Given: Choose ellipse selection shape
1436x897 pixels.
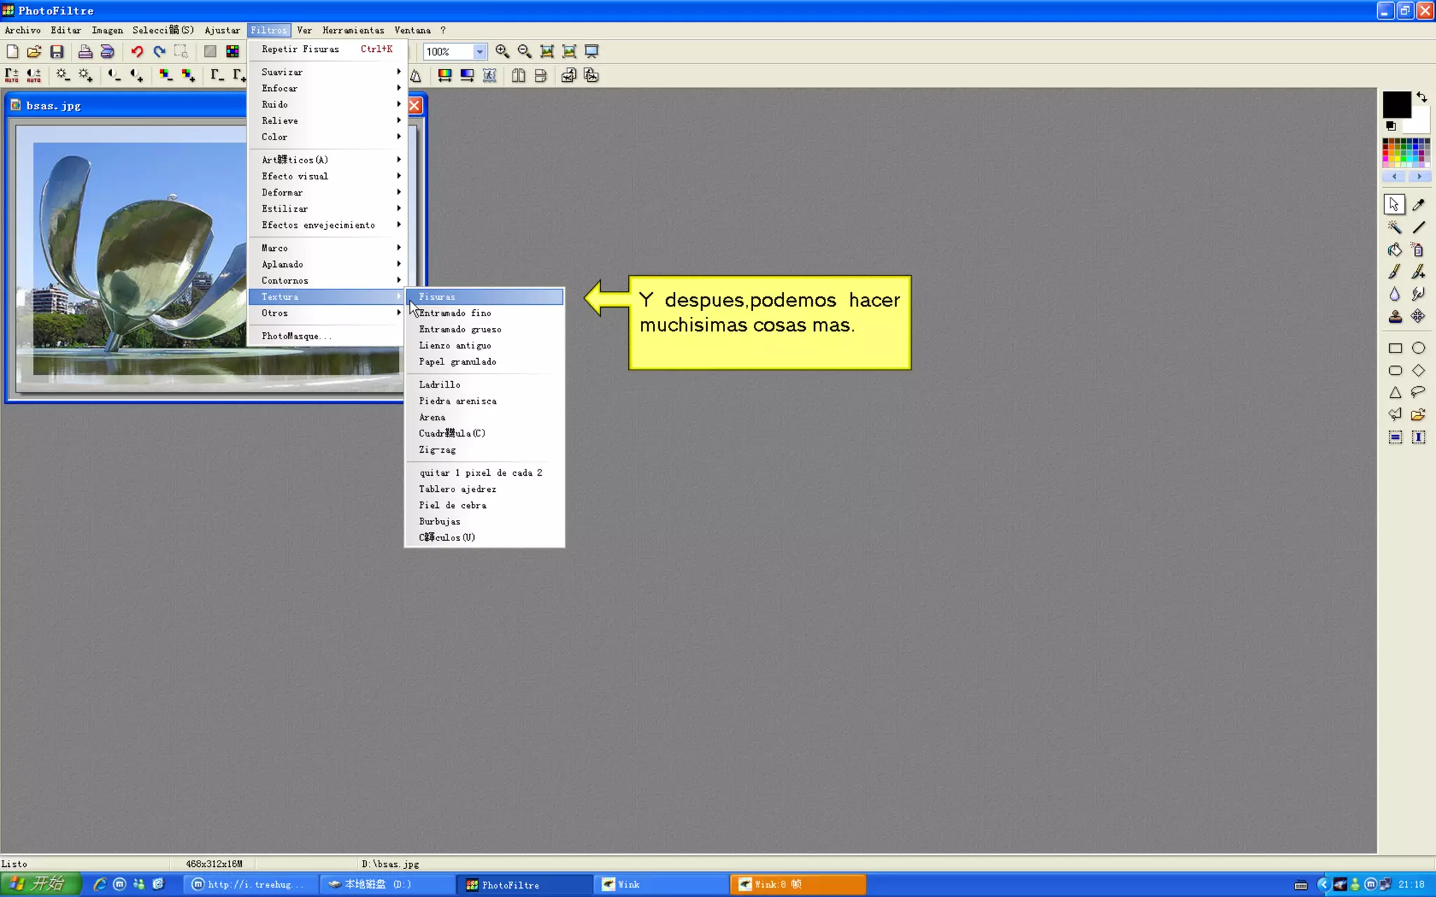Looking at the screenshot, I should (1418, 348).
